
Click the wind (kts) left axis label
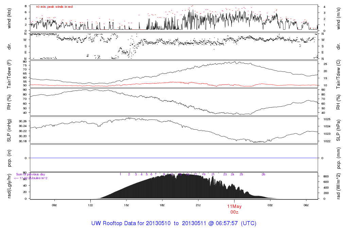9,18
